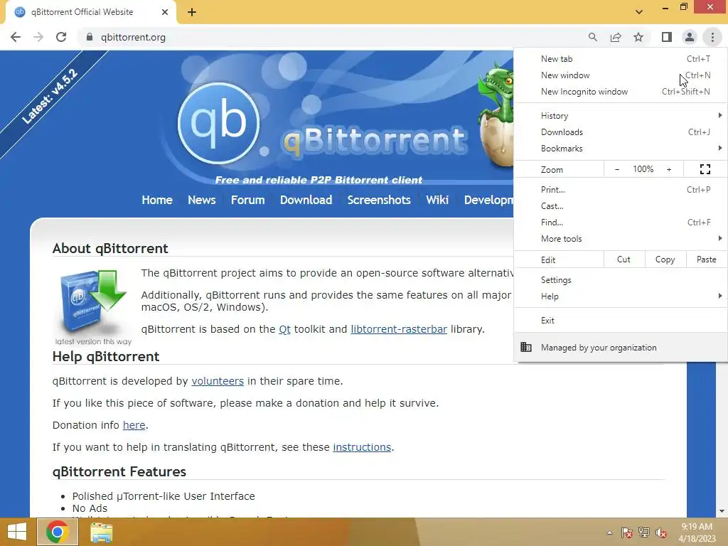Click the qb round logo

pos(219,124)
